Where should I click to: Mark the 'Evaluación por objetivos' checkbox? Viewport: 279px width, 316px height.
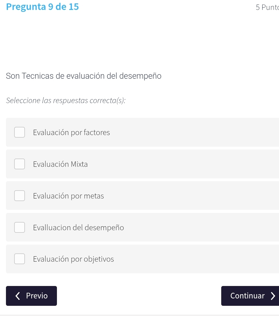[x=20, y=259]
